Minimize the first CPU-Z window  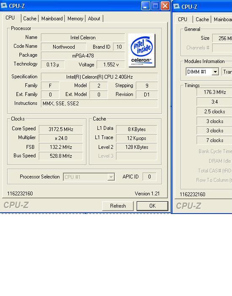(146, 6)
